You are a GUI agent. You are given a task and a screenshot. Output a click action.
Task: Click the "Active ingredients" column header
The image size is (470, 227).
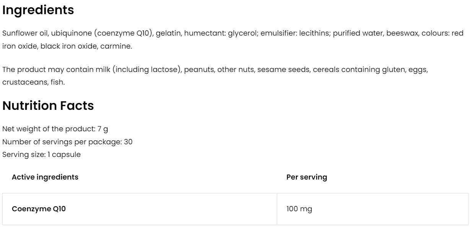[x=45, y=177]
